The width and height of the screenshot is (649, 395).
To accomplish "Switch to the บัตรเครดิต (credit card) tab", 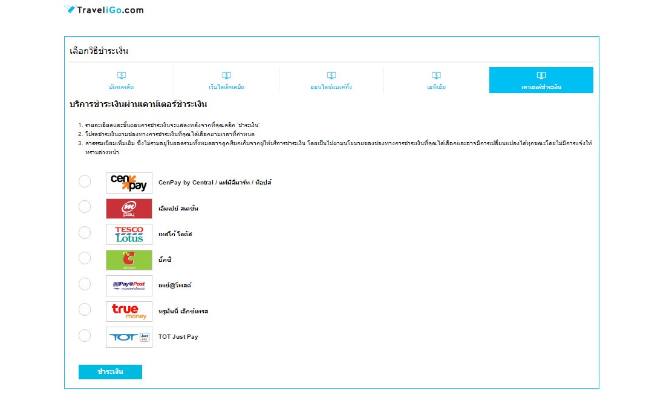I will [x=122, y=80].
